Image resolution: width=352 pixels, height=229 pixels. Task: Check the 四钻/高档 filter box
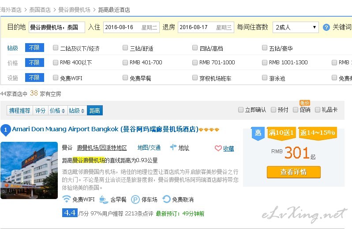point(195,48)
